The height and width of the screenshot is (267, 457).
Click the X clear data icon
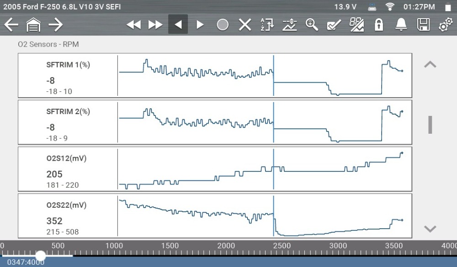[x=245, y=25]
